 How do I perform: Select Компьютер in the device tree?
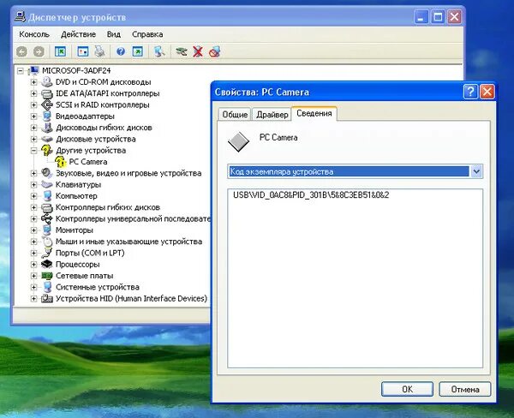tap(76, 195)
